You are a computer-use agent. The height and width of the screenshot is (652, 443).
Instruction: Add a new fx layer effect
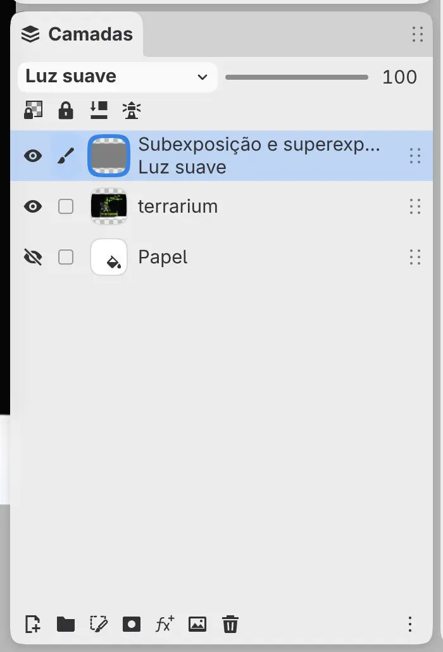point(165,624)
